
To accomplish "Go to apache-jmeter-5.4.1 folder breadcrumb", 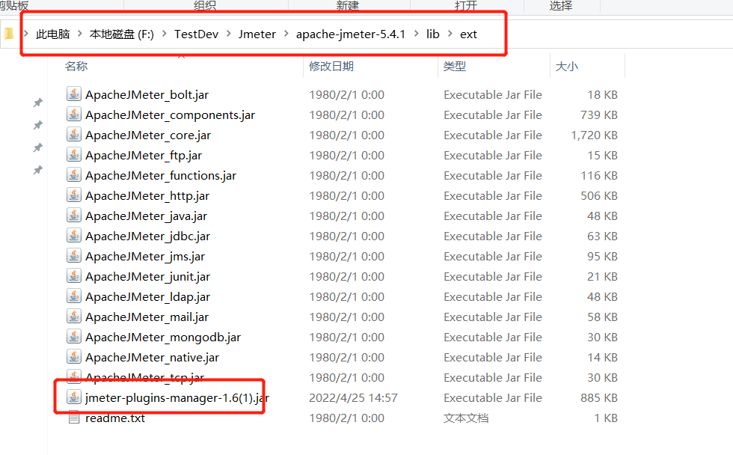I will point(351,34).
